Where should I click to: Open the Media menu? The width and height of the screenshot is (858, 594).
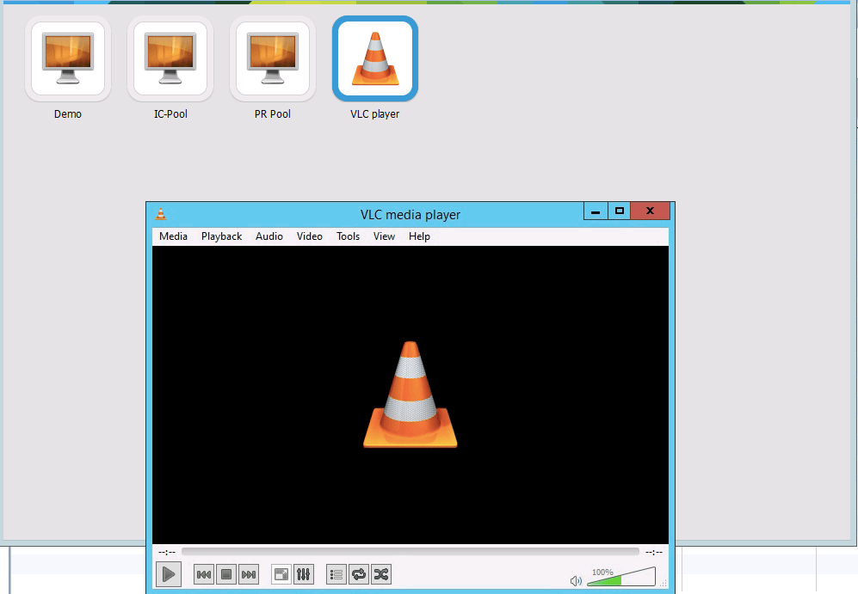tap(173, 236)
